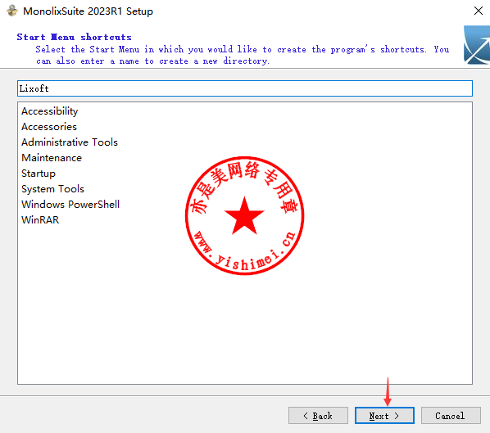Choose Administrative Tools folder entry

(70, 142)
